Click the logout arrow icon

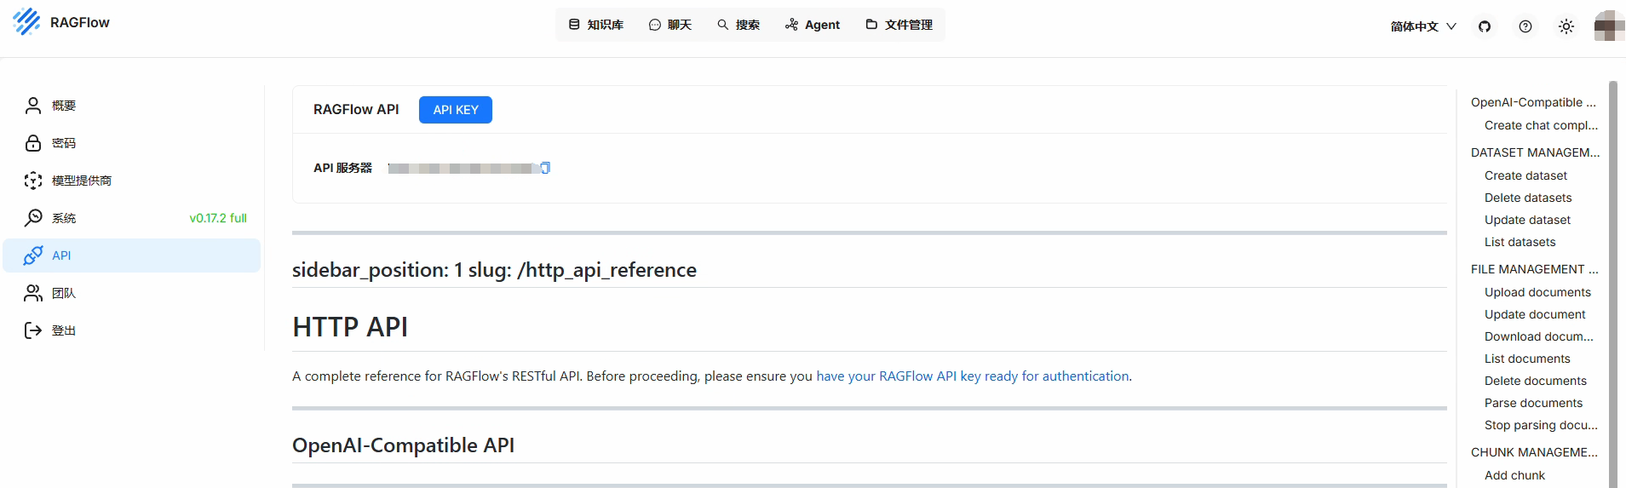click(x=33, y=330)
